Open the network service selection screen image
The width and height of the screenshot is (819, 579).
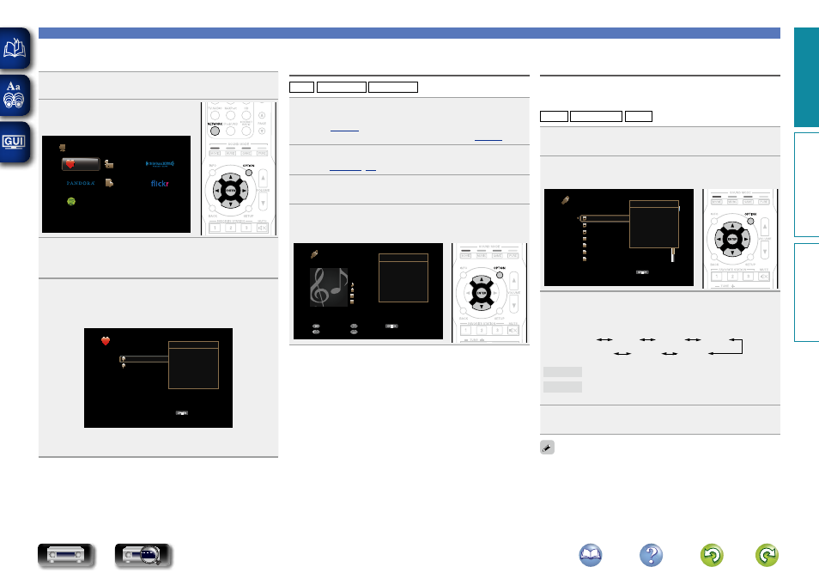(x=116, y=184)
